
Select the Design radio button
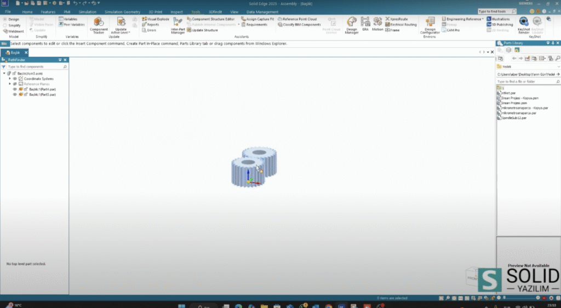click(5, 19)
